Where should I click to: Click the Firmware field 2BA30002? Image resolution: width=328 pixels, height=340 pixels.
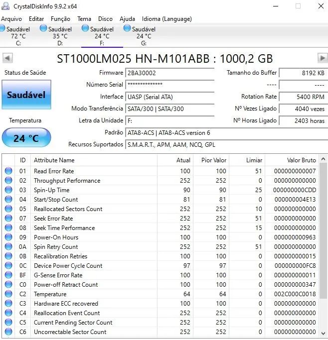[x=170, y=73]
